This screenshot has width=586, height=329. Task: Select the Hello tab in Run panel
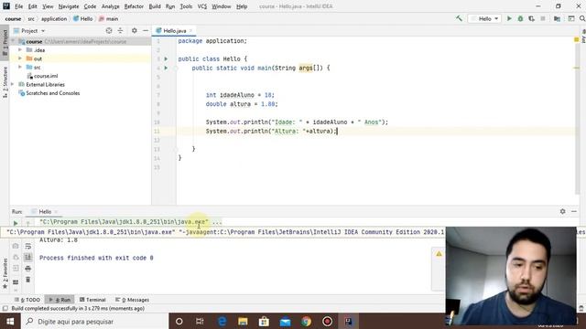45,211
